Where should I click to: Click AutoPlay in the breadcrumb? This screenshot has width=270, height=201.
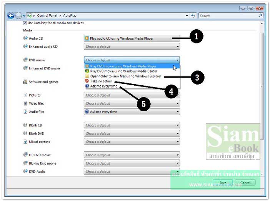[70, 15]
